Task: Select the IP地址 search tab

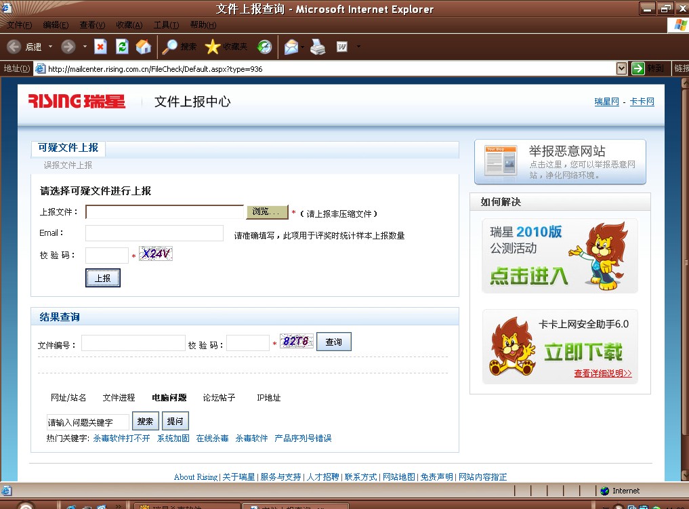Action: pyautogui.click(x=268, y=398)
